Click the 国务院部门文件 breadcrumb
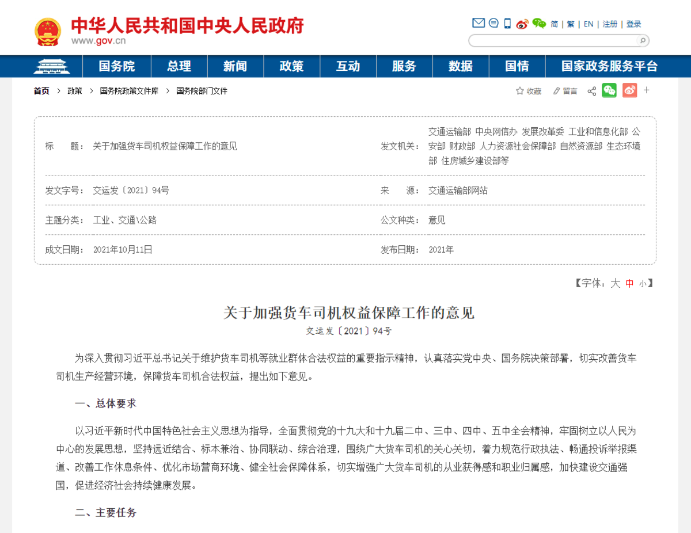Image resolution: width=691 pixels, height=533 pixels. 202,91
